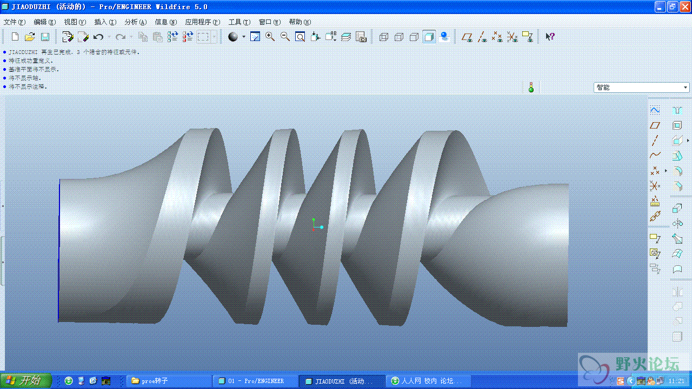Select the Variable Section Sweep tool

click(x=677, y=238)
